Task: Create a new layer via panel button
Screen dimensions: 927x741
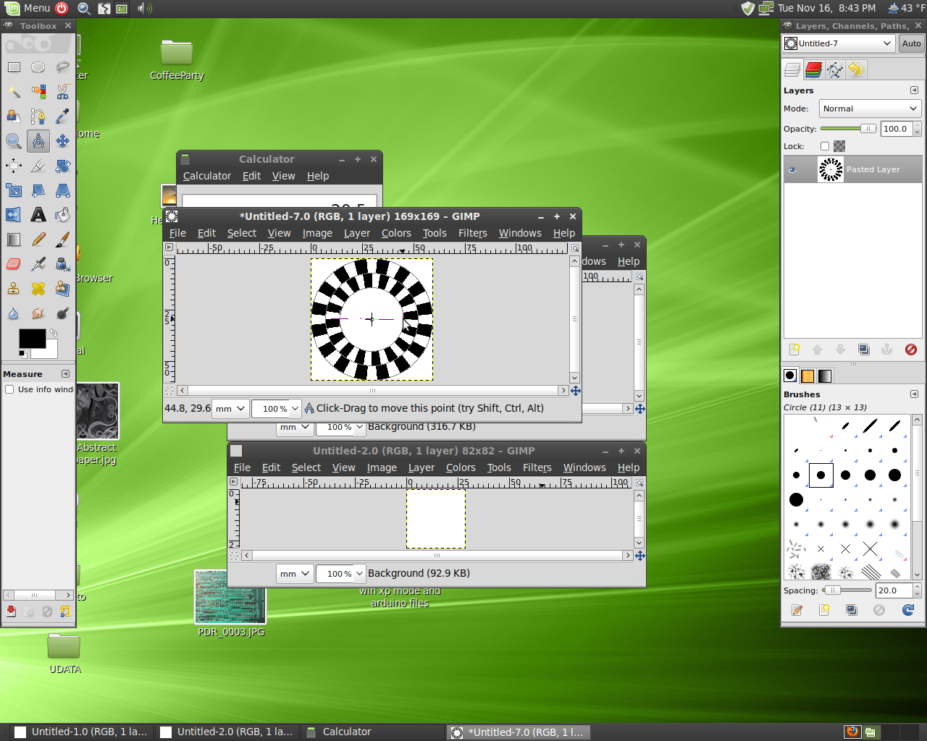Action: pyautogui.click(x=794, y=350)
